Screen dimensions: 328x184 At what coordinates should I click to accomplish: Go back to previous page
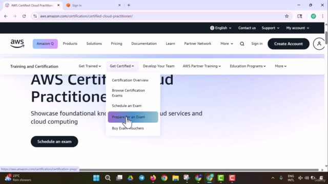(6, 16)
